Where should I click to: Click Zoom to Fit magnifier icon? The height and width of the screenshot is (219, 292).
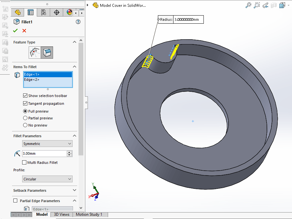pos(248,5)
